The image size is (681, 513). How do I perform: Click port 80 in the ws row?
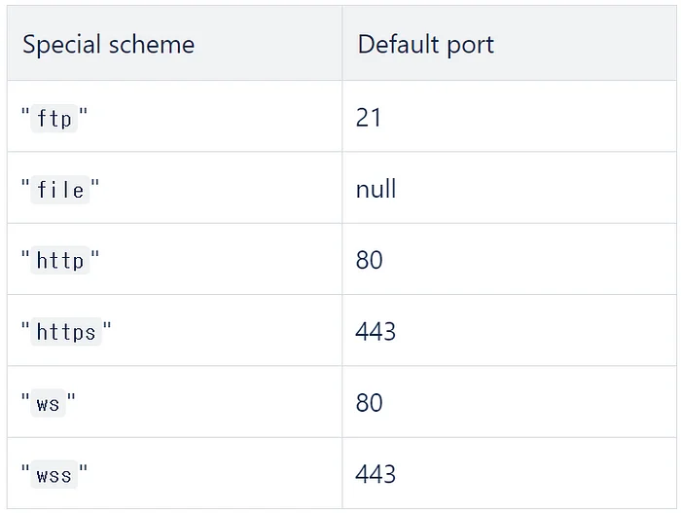(370, 402)
